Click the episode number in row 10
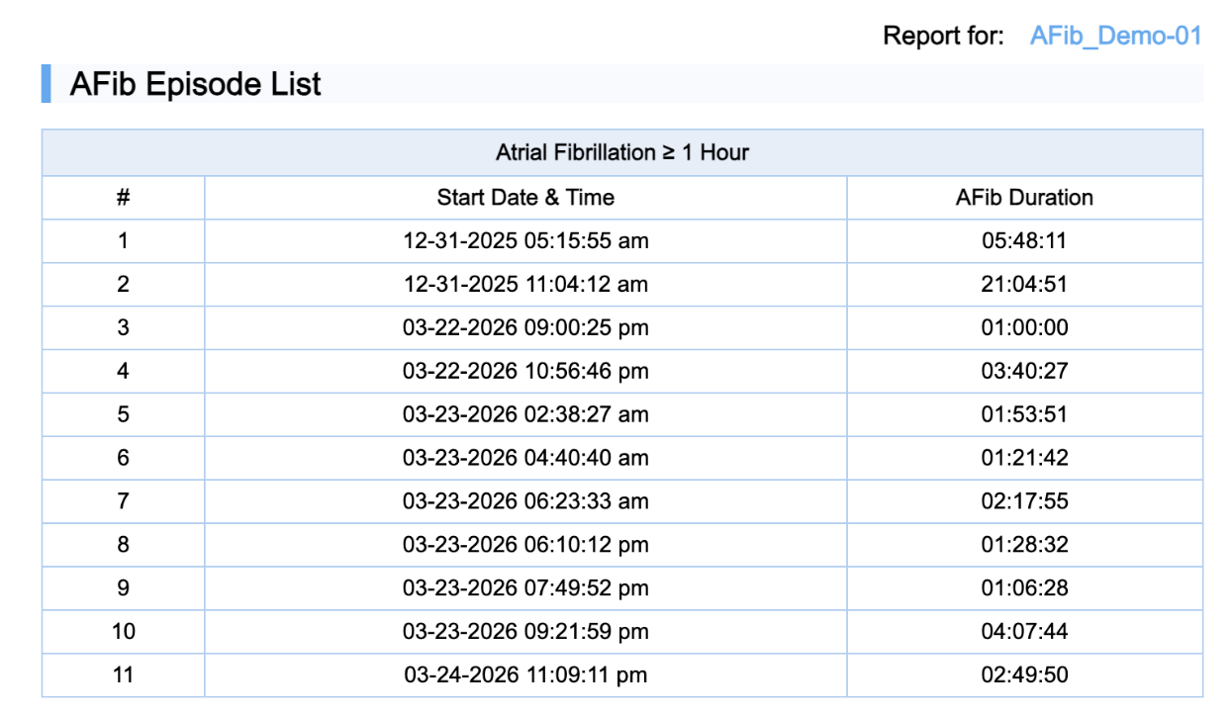The height and width of the screenshot is (716, 1231). (x=123, y=632)
